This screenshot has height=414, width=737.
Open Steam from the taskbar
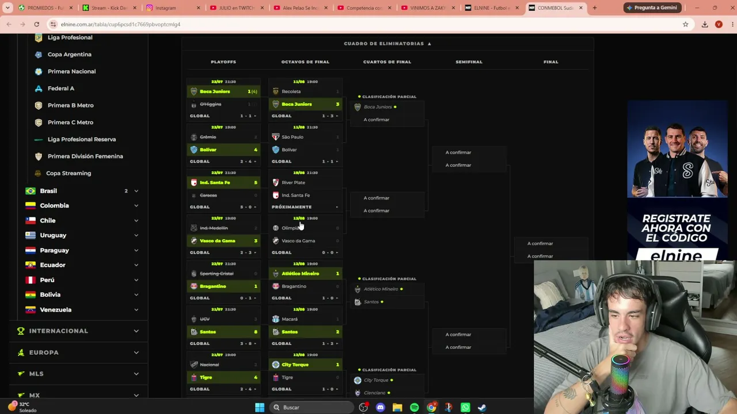click(x=482, y=407)
